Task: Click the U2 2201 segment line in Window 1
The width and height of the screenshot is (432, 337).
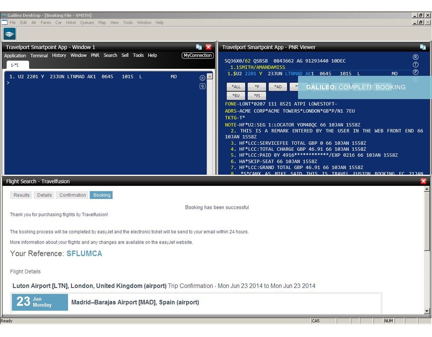Action: [x=93, y=77]
